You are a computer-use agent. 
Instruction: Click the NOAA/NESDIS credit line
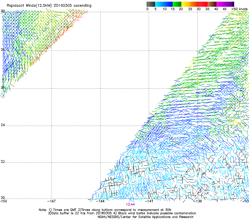click(x=145, y=217)
